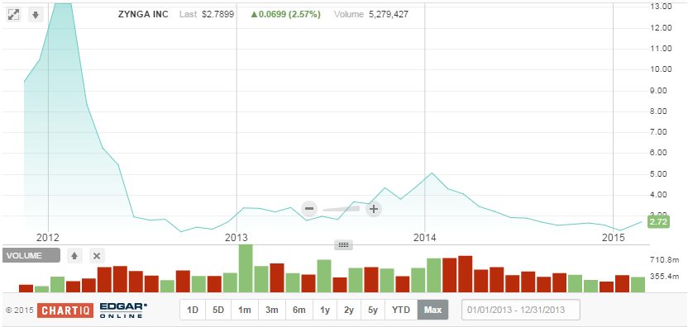Zoom out with the minus button
Screen dimensions: 688x327
tap(309, 209)
